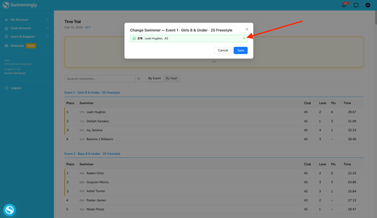Image resolution: width=377 pixels, height=218 pixels.
Task: Expand My Account menu chevron
Action: tap(48, 20)
